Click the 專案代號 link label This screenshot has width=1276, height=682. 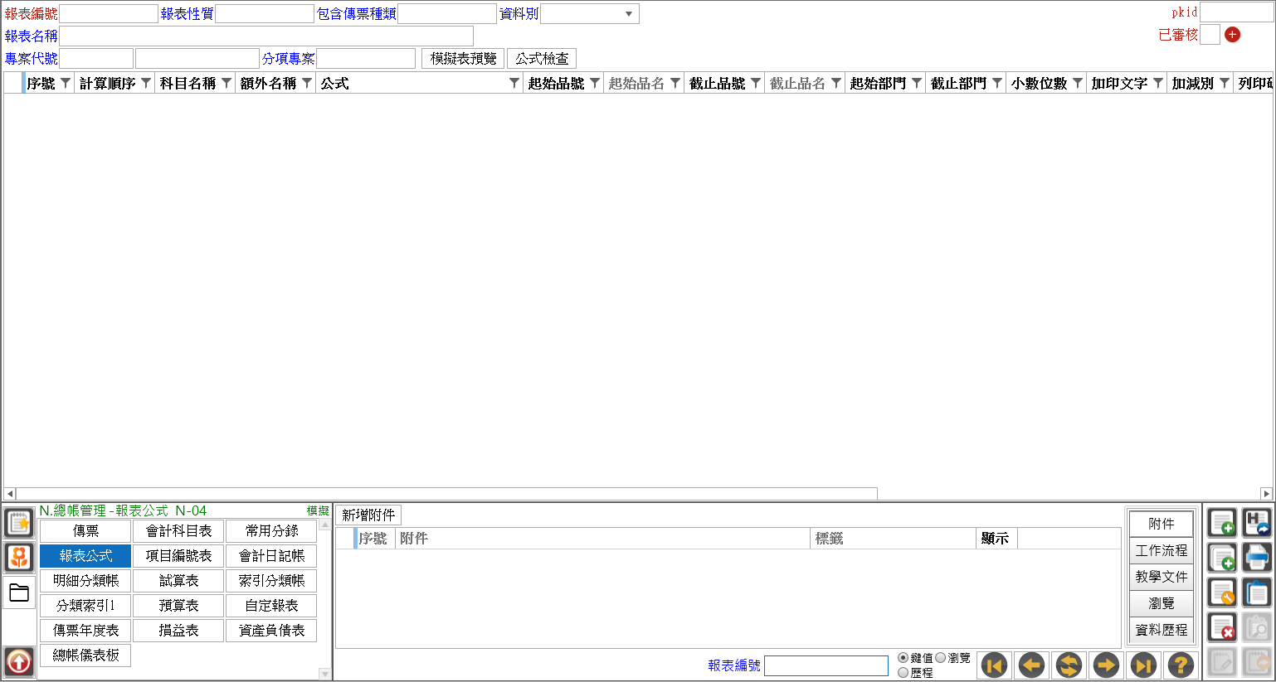(32, 59)
